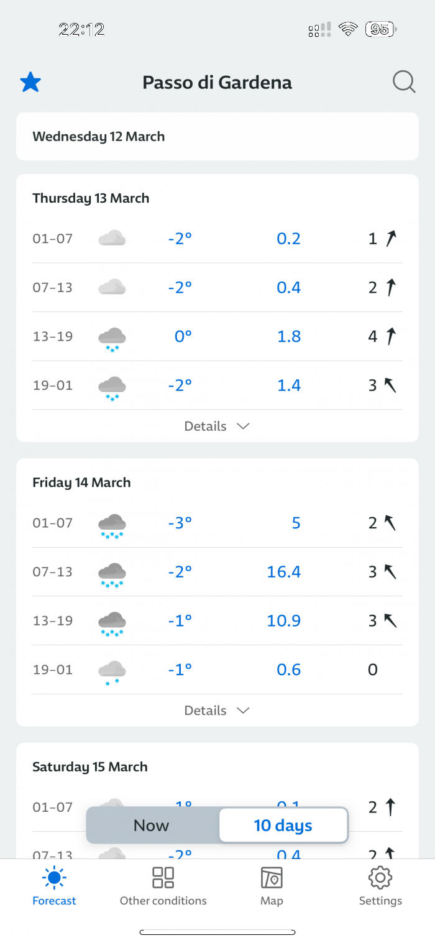Viewport: 435px width, 943px height.
Task: Tap the Other conditions tab label
Action: pyautogui.click(x=163, y=901)
